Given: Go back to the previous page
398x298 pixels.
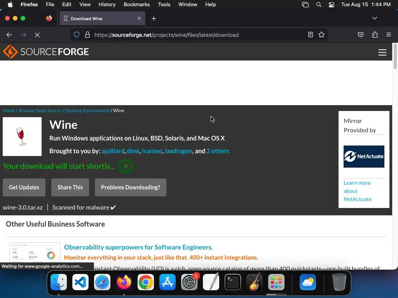Looking at the screenshot, I should (x=9, y=35).
